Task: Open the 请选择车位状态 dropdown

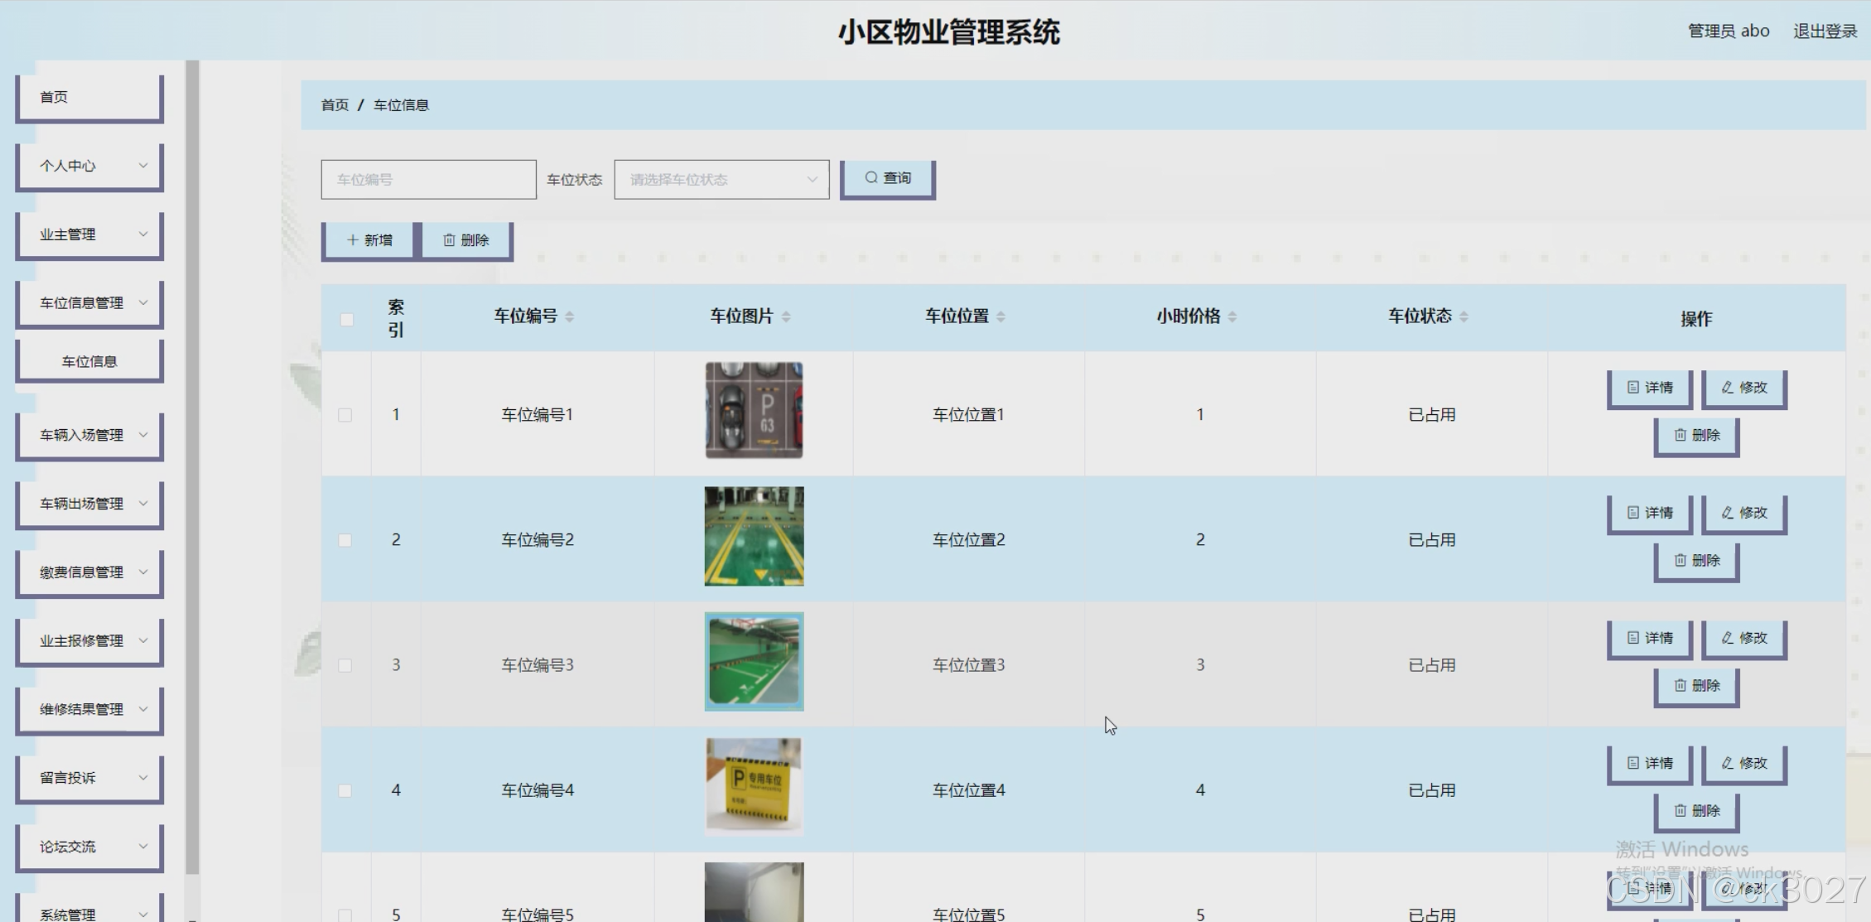Action: 721,180
